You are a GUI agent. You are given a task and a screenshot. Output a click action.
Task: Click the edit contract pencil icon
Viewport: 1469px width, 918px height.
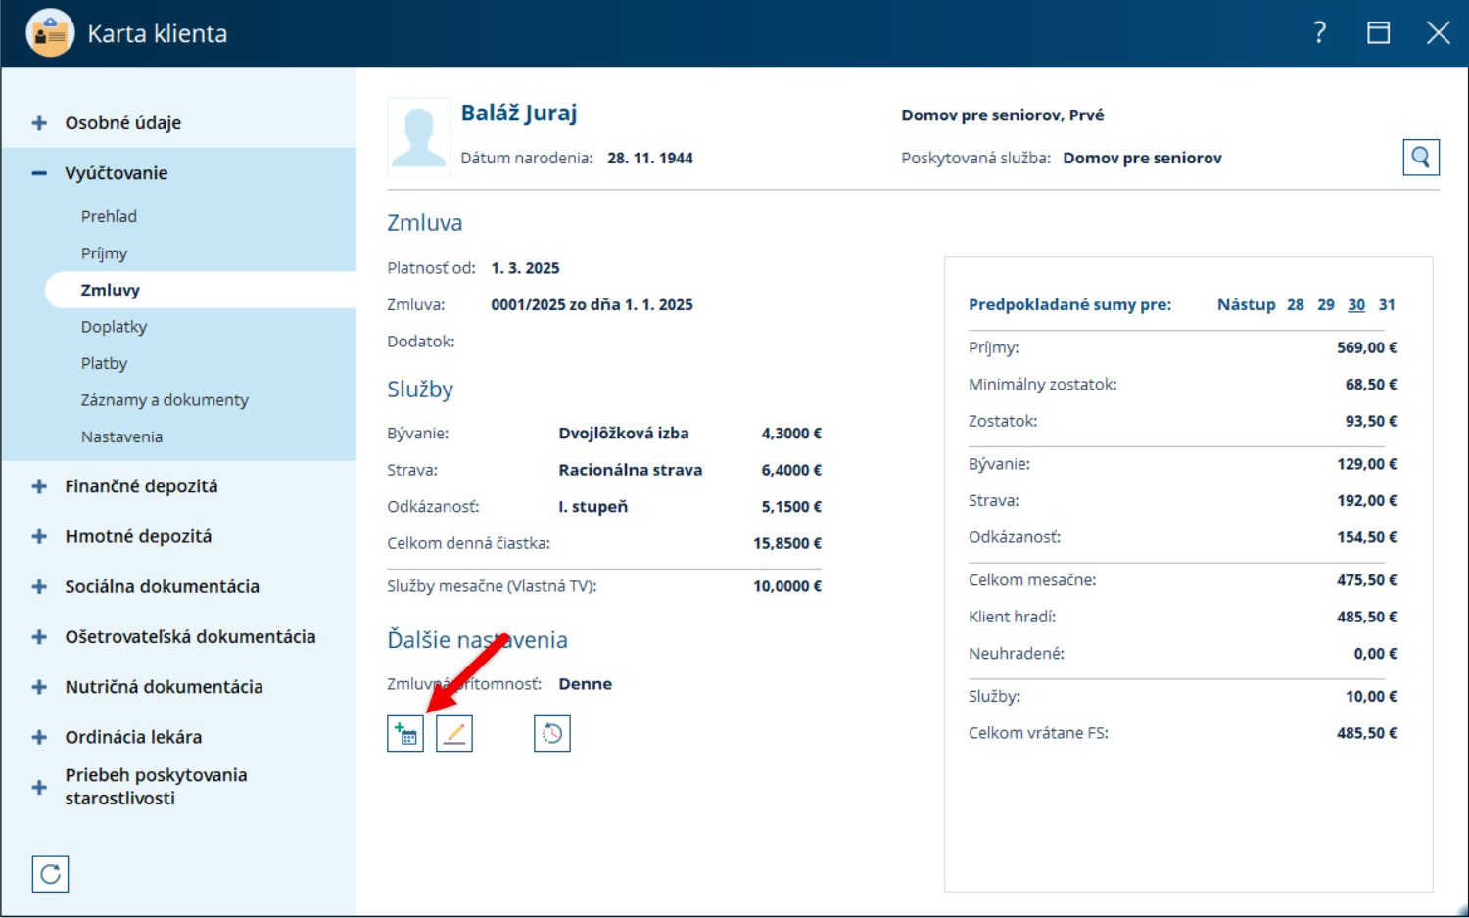(x=454, y=733)
